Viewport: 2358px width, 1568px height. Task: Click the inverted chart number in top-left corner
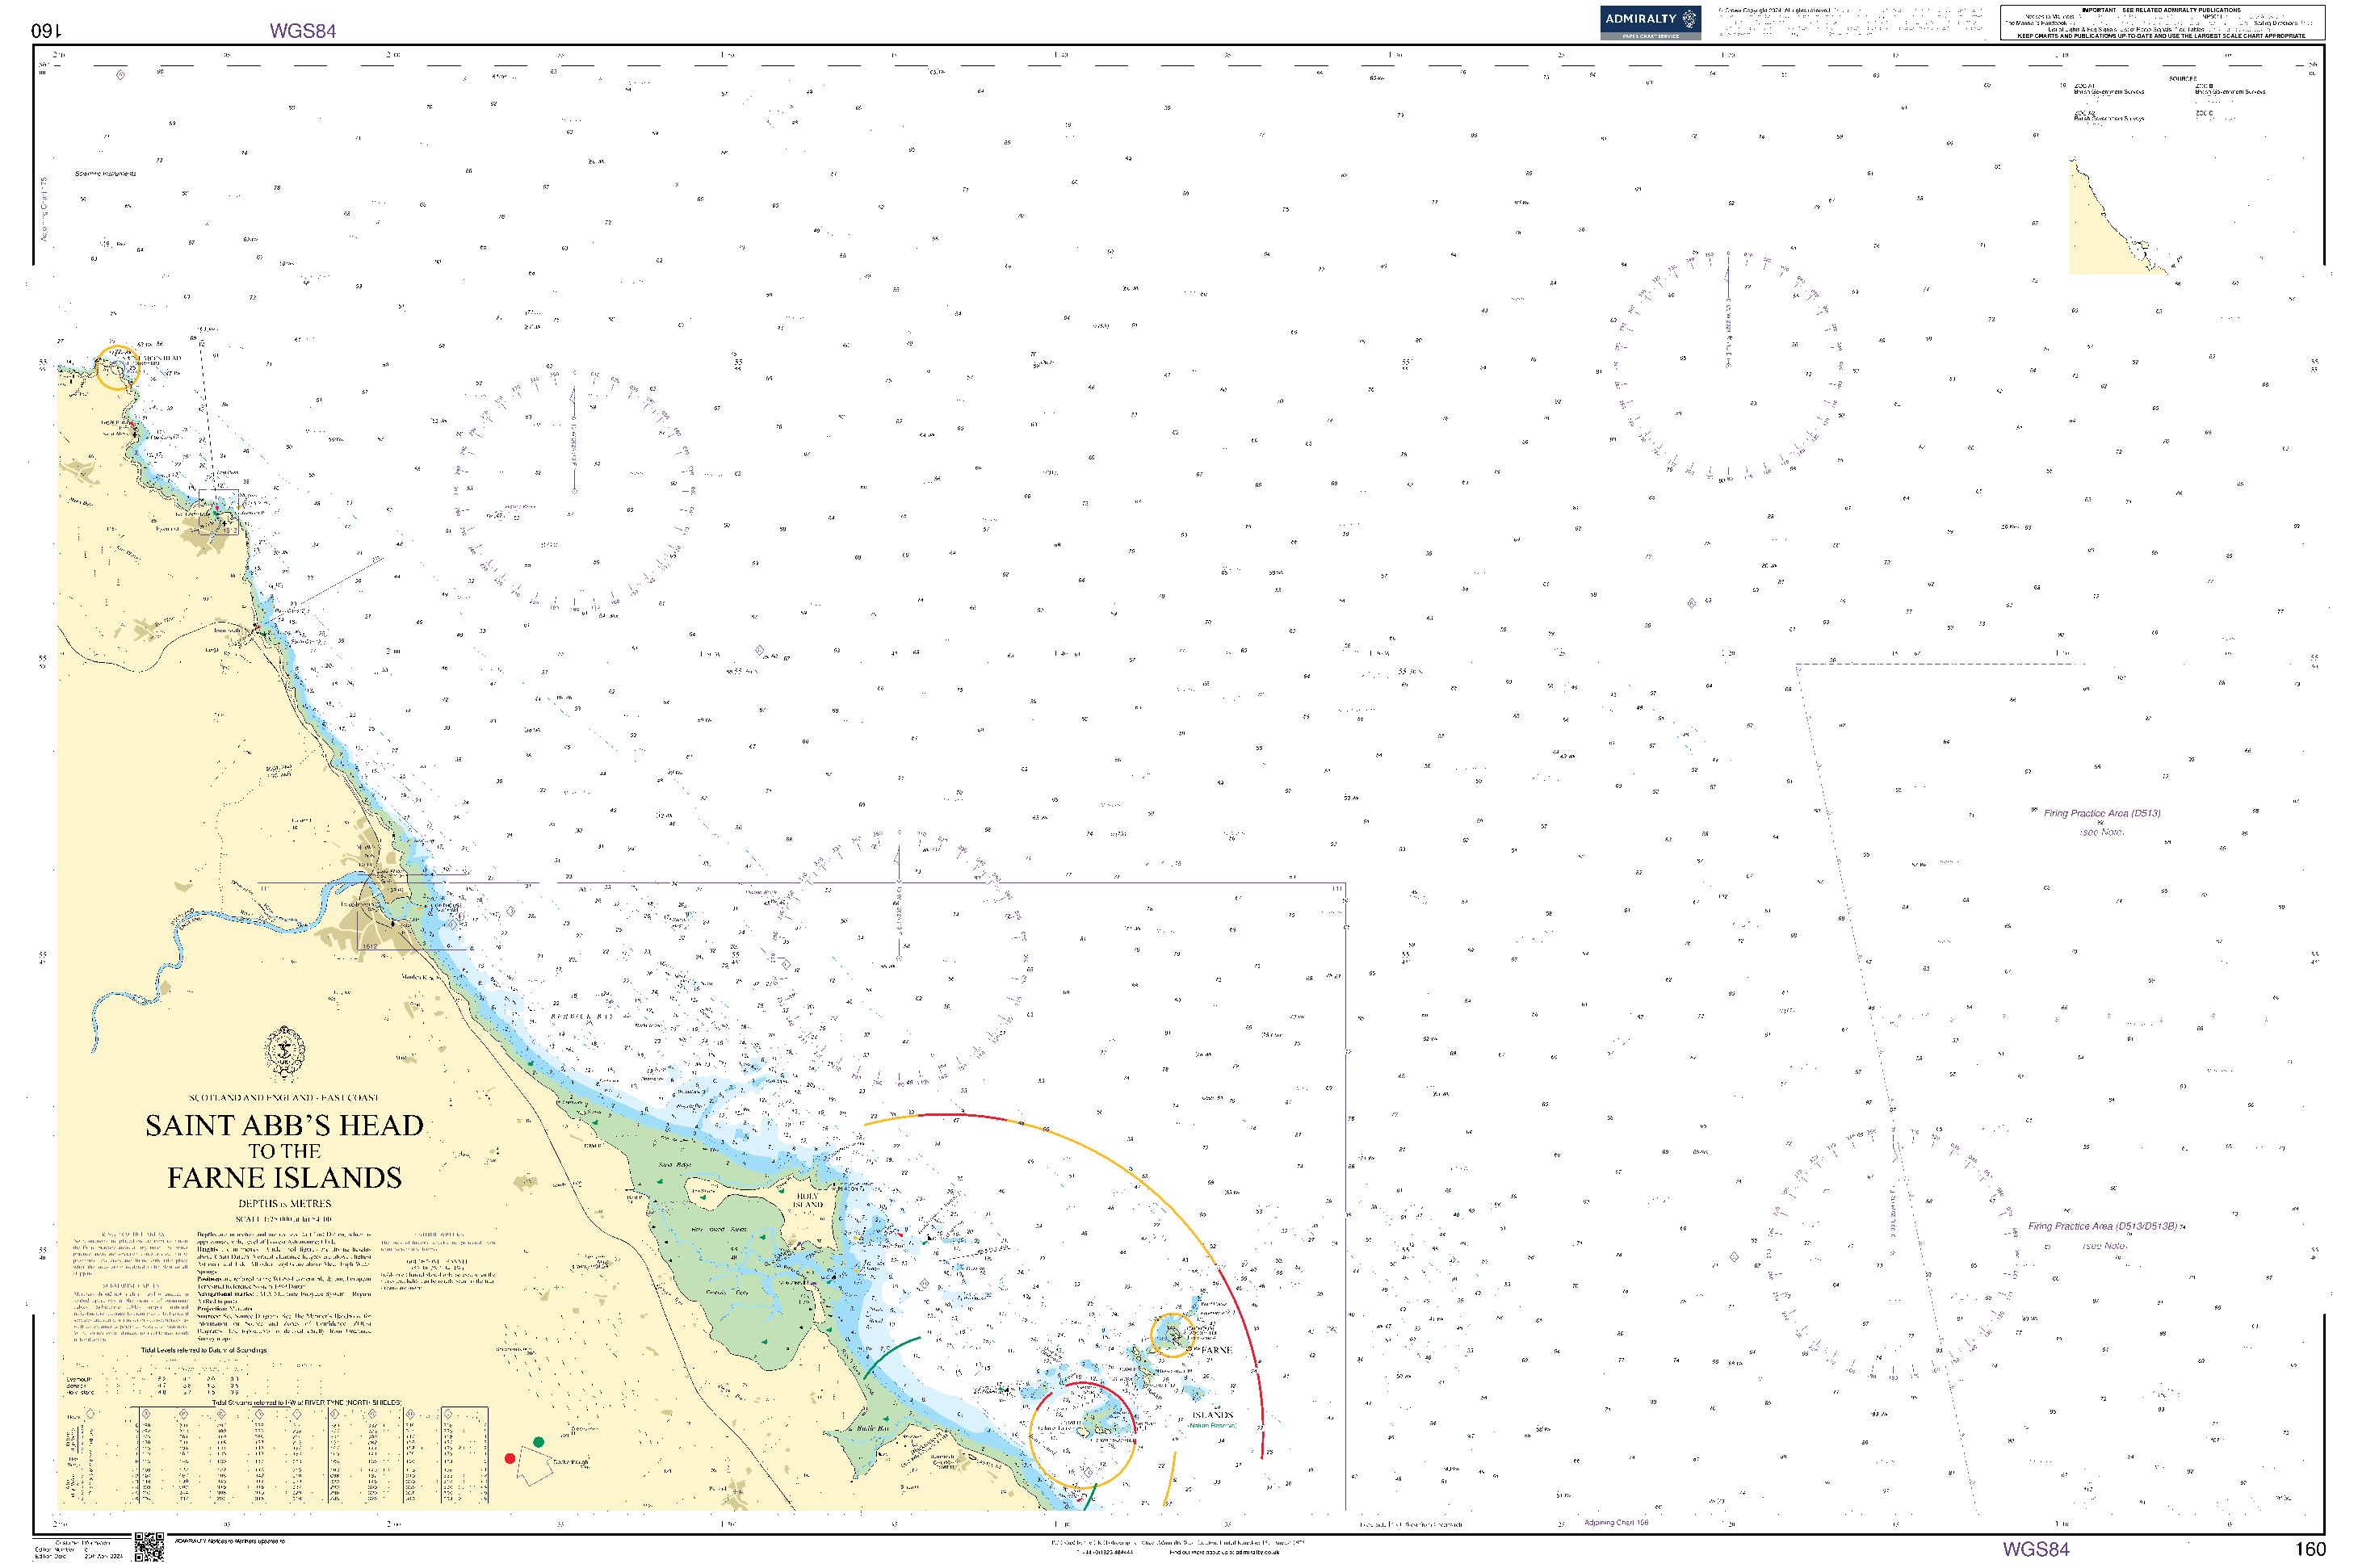click(46, 31)
